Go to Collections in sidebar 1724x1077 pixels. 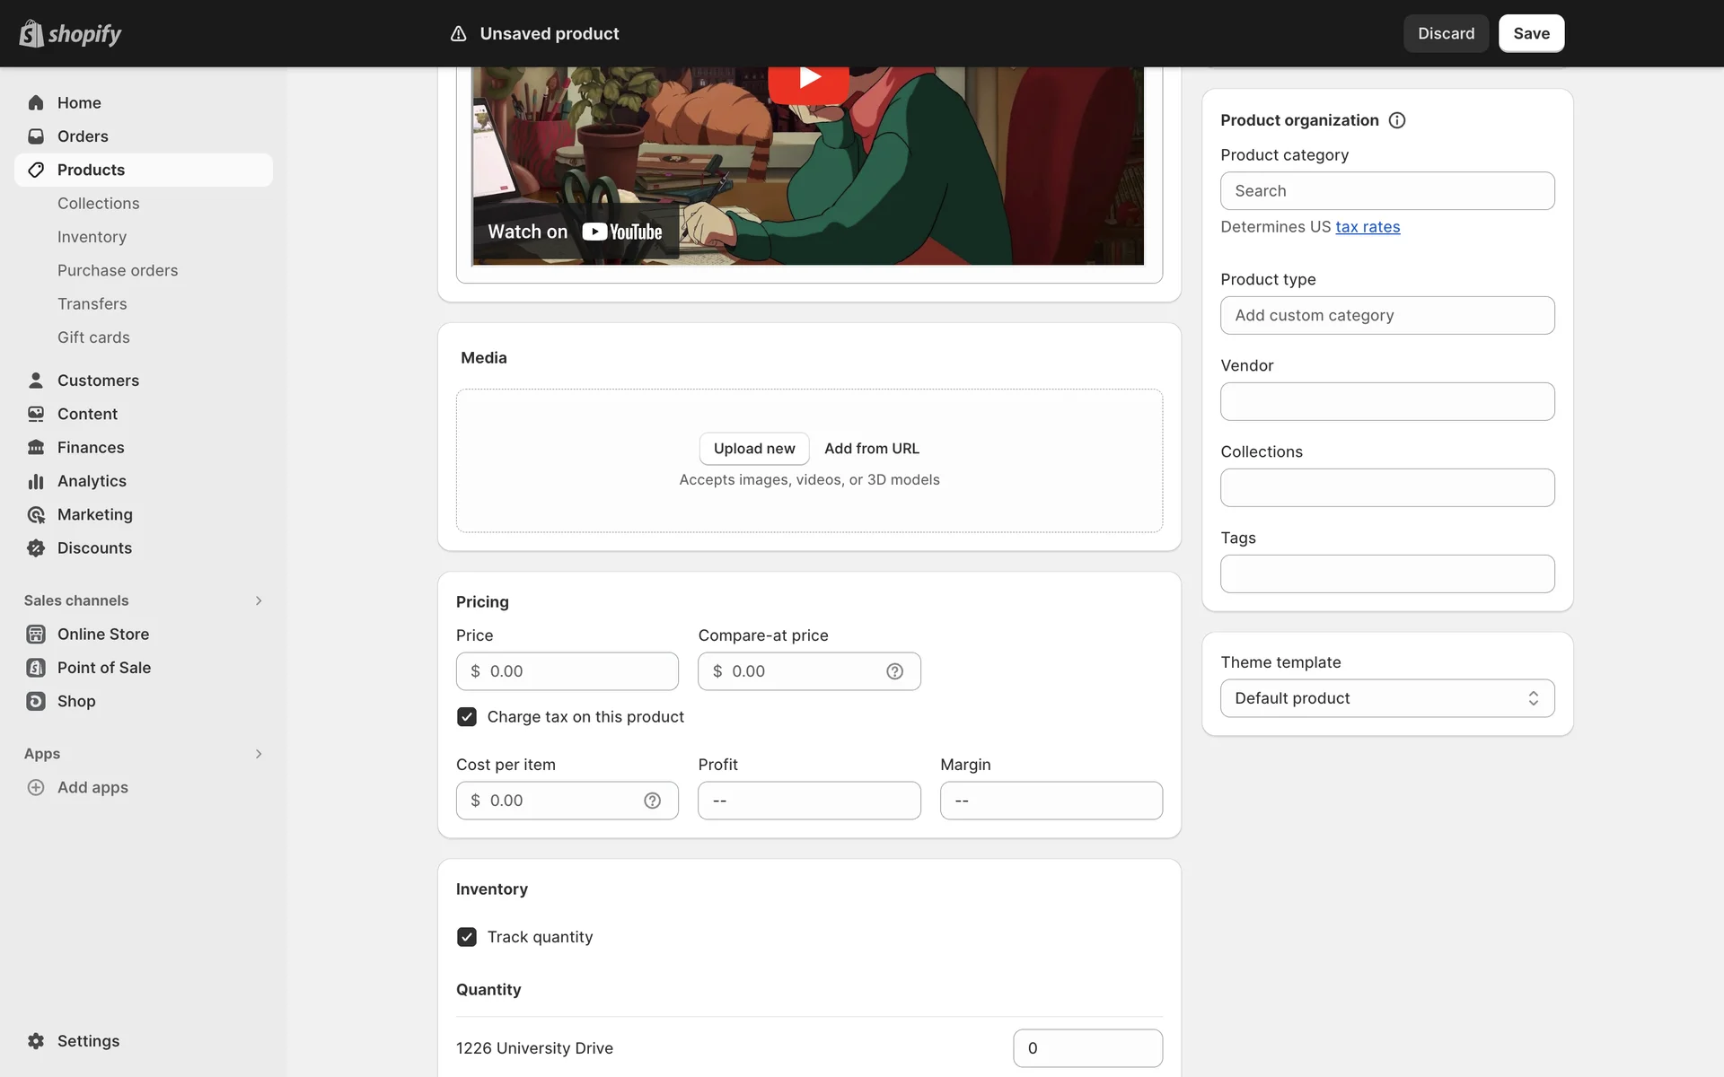tap(99, 204)
